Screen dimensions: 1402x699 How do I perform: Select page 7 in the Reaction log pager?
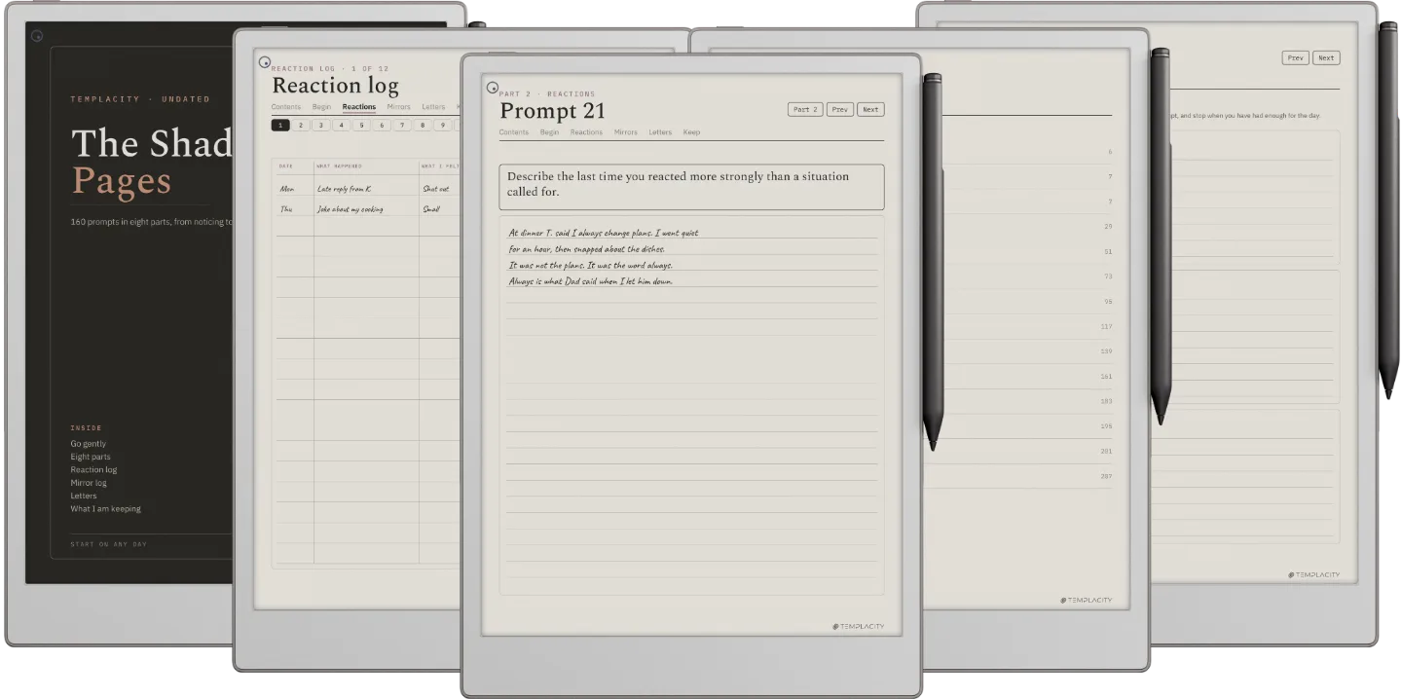pos(402,126)
